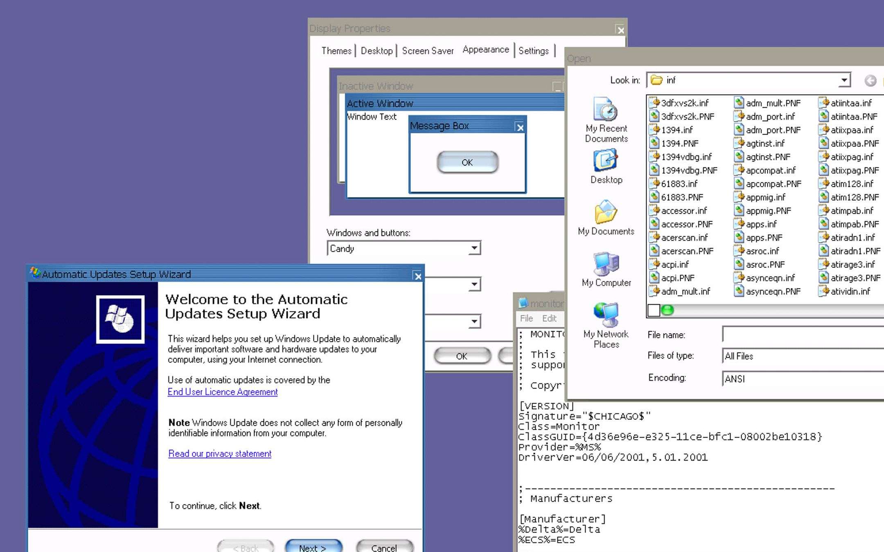Image resolution: width=884 pixels, height=552 pixels.
Task: Open My Documents in places bar
Action: pos(606,218)
